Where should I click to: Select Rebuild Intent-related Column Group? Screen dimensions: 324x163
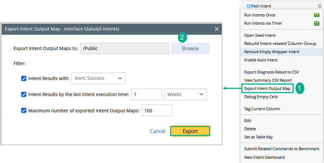(280, 44)
